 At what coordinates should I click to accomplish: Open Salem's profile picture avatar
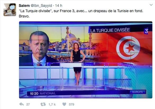[10, 10]
